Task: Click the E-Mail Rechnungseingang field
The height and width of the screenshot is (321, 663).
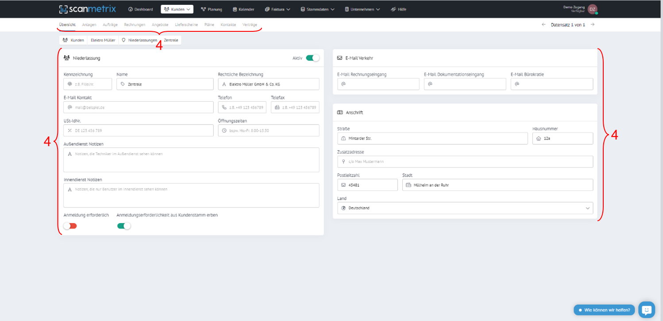Action: (x=378, y=84)
